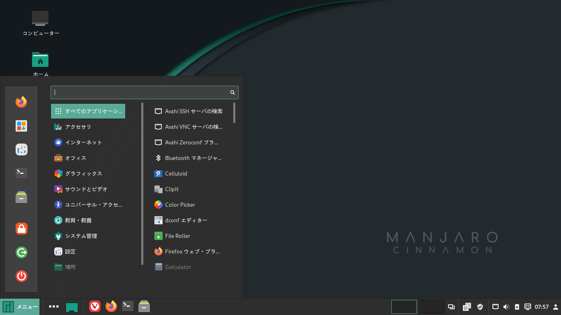Viewport: 561px width, 315px height.
Task: Click the メニュー button on the panel
Action: [x=20, y=307]
